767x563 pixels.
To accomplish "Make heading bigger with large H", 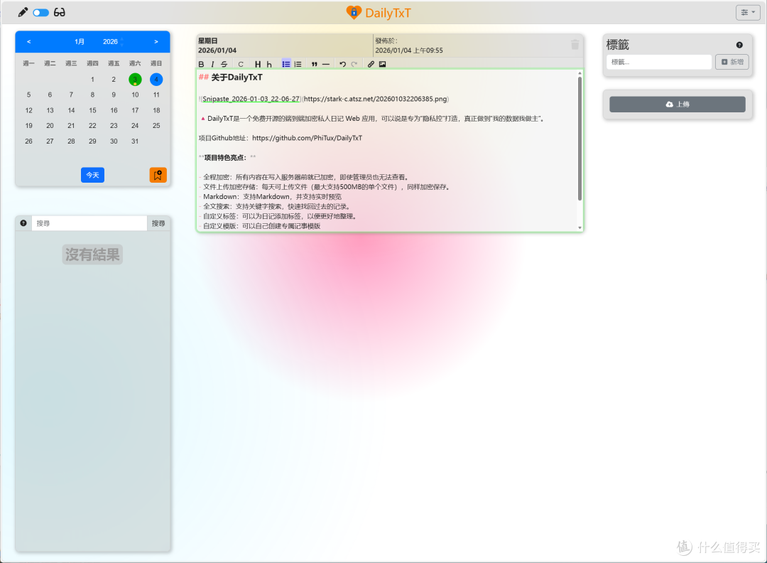I will click(x=258, y=64).
